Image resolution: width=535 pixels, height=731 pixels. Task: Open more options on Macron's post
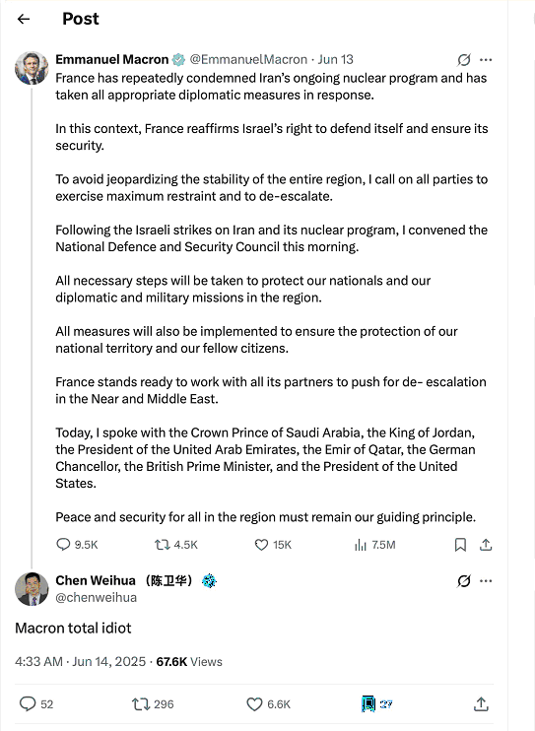click(486, 60)
